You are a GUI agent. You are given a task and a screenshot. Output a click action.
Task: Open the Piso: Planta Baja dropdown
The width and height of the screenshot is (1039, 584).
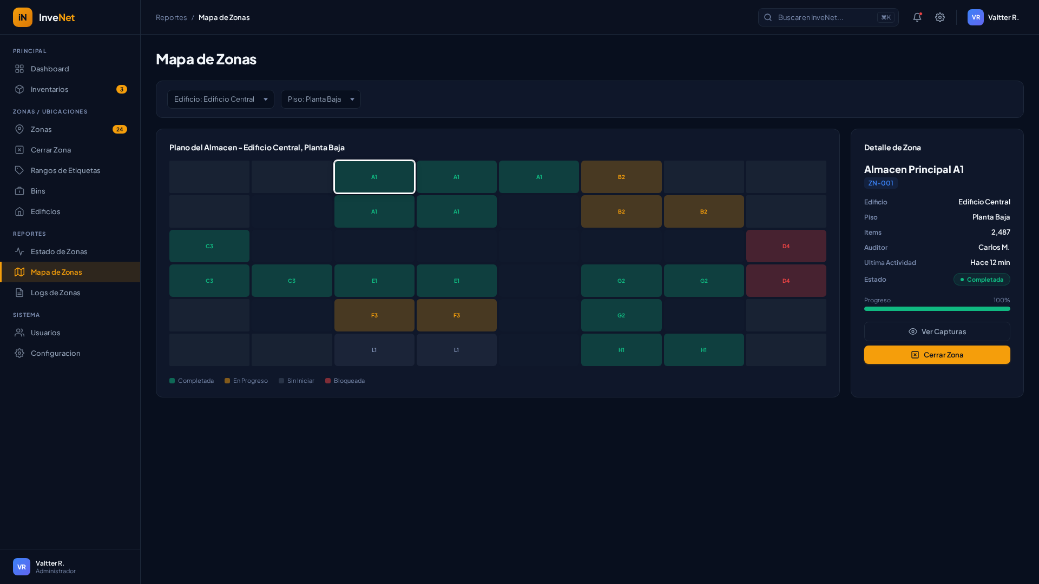click(x=320, y=99)
